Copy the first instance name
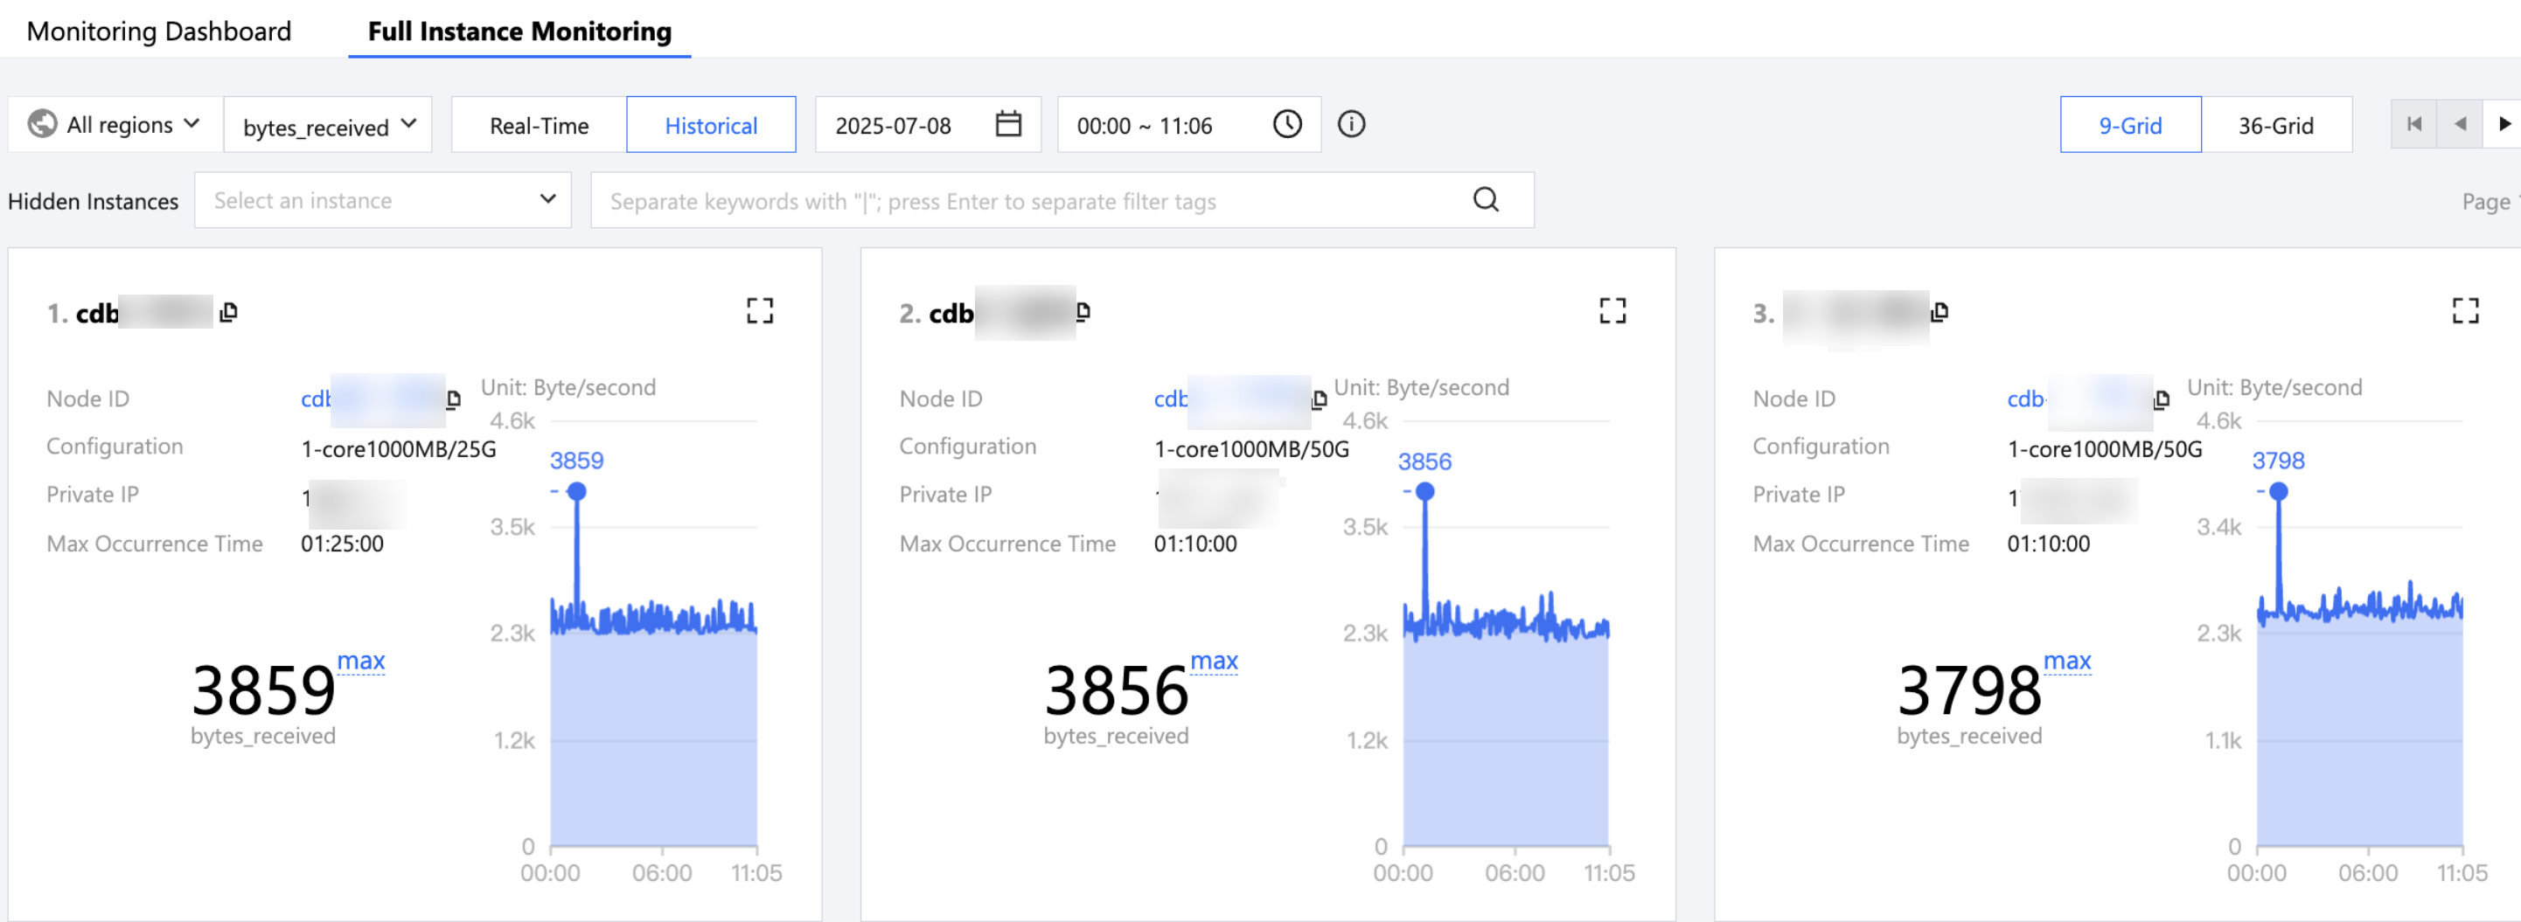Viewport: 2521px width, 922px height. click(228, 312)
